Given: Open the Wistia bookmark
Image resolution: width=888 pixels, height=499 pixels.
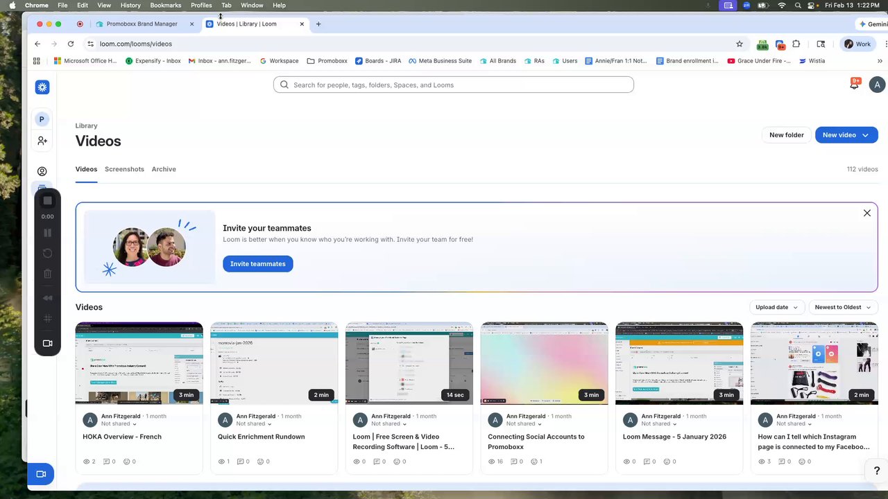Looking at the screenshot, I should click(812, 61).
